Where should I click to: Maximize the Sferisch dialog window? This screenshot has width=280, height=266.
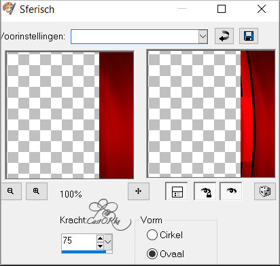tap(222, 9)
